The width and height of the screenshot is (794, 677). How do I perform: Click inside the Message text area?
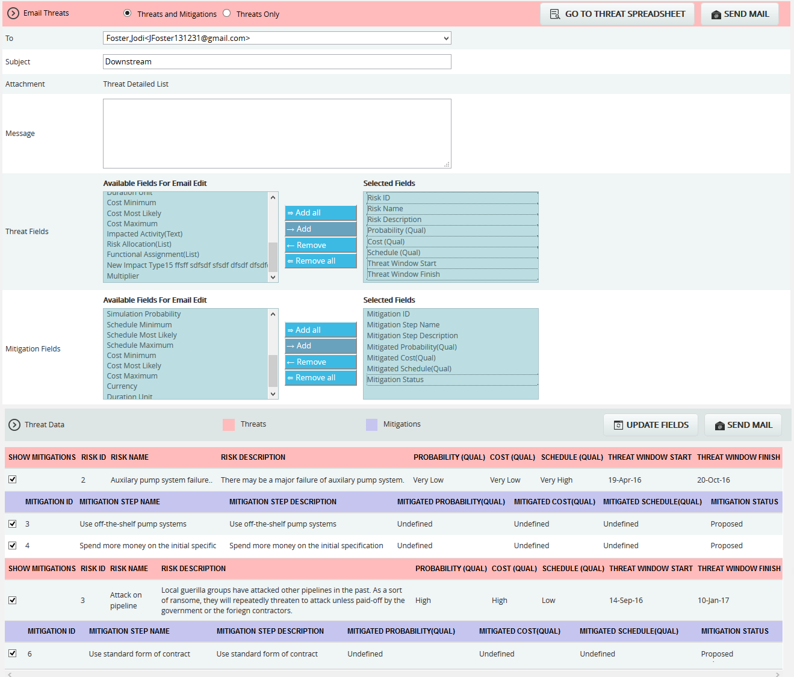point(277,134)
